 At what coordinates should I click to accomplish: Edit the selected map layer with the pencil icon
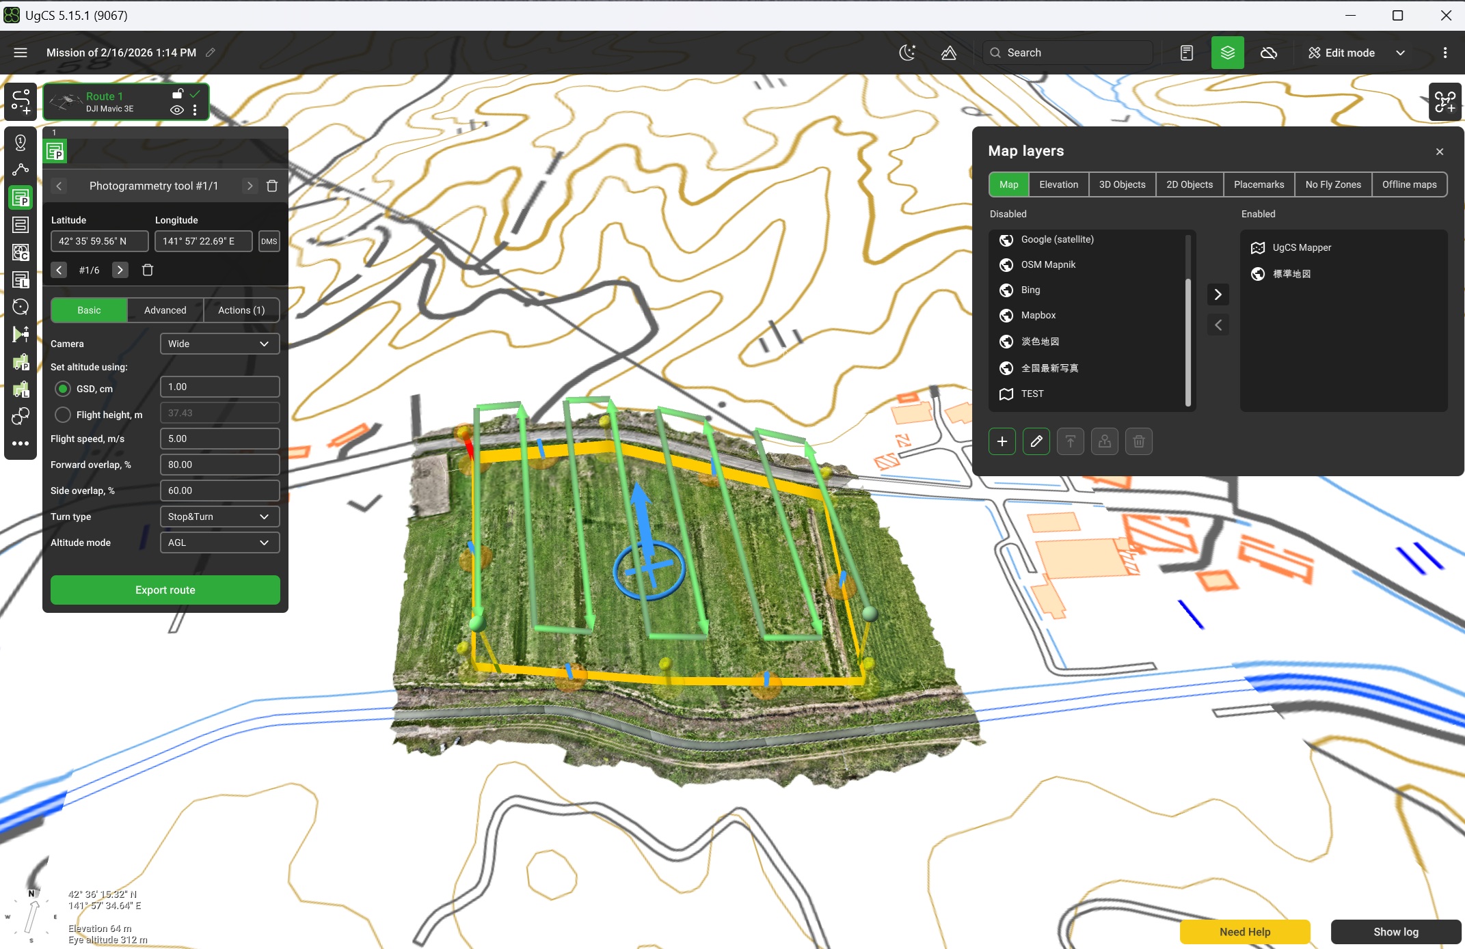[x=1036, y=441]
